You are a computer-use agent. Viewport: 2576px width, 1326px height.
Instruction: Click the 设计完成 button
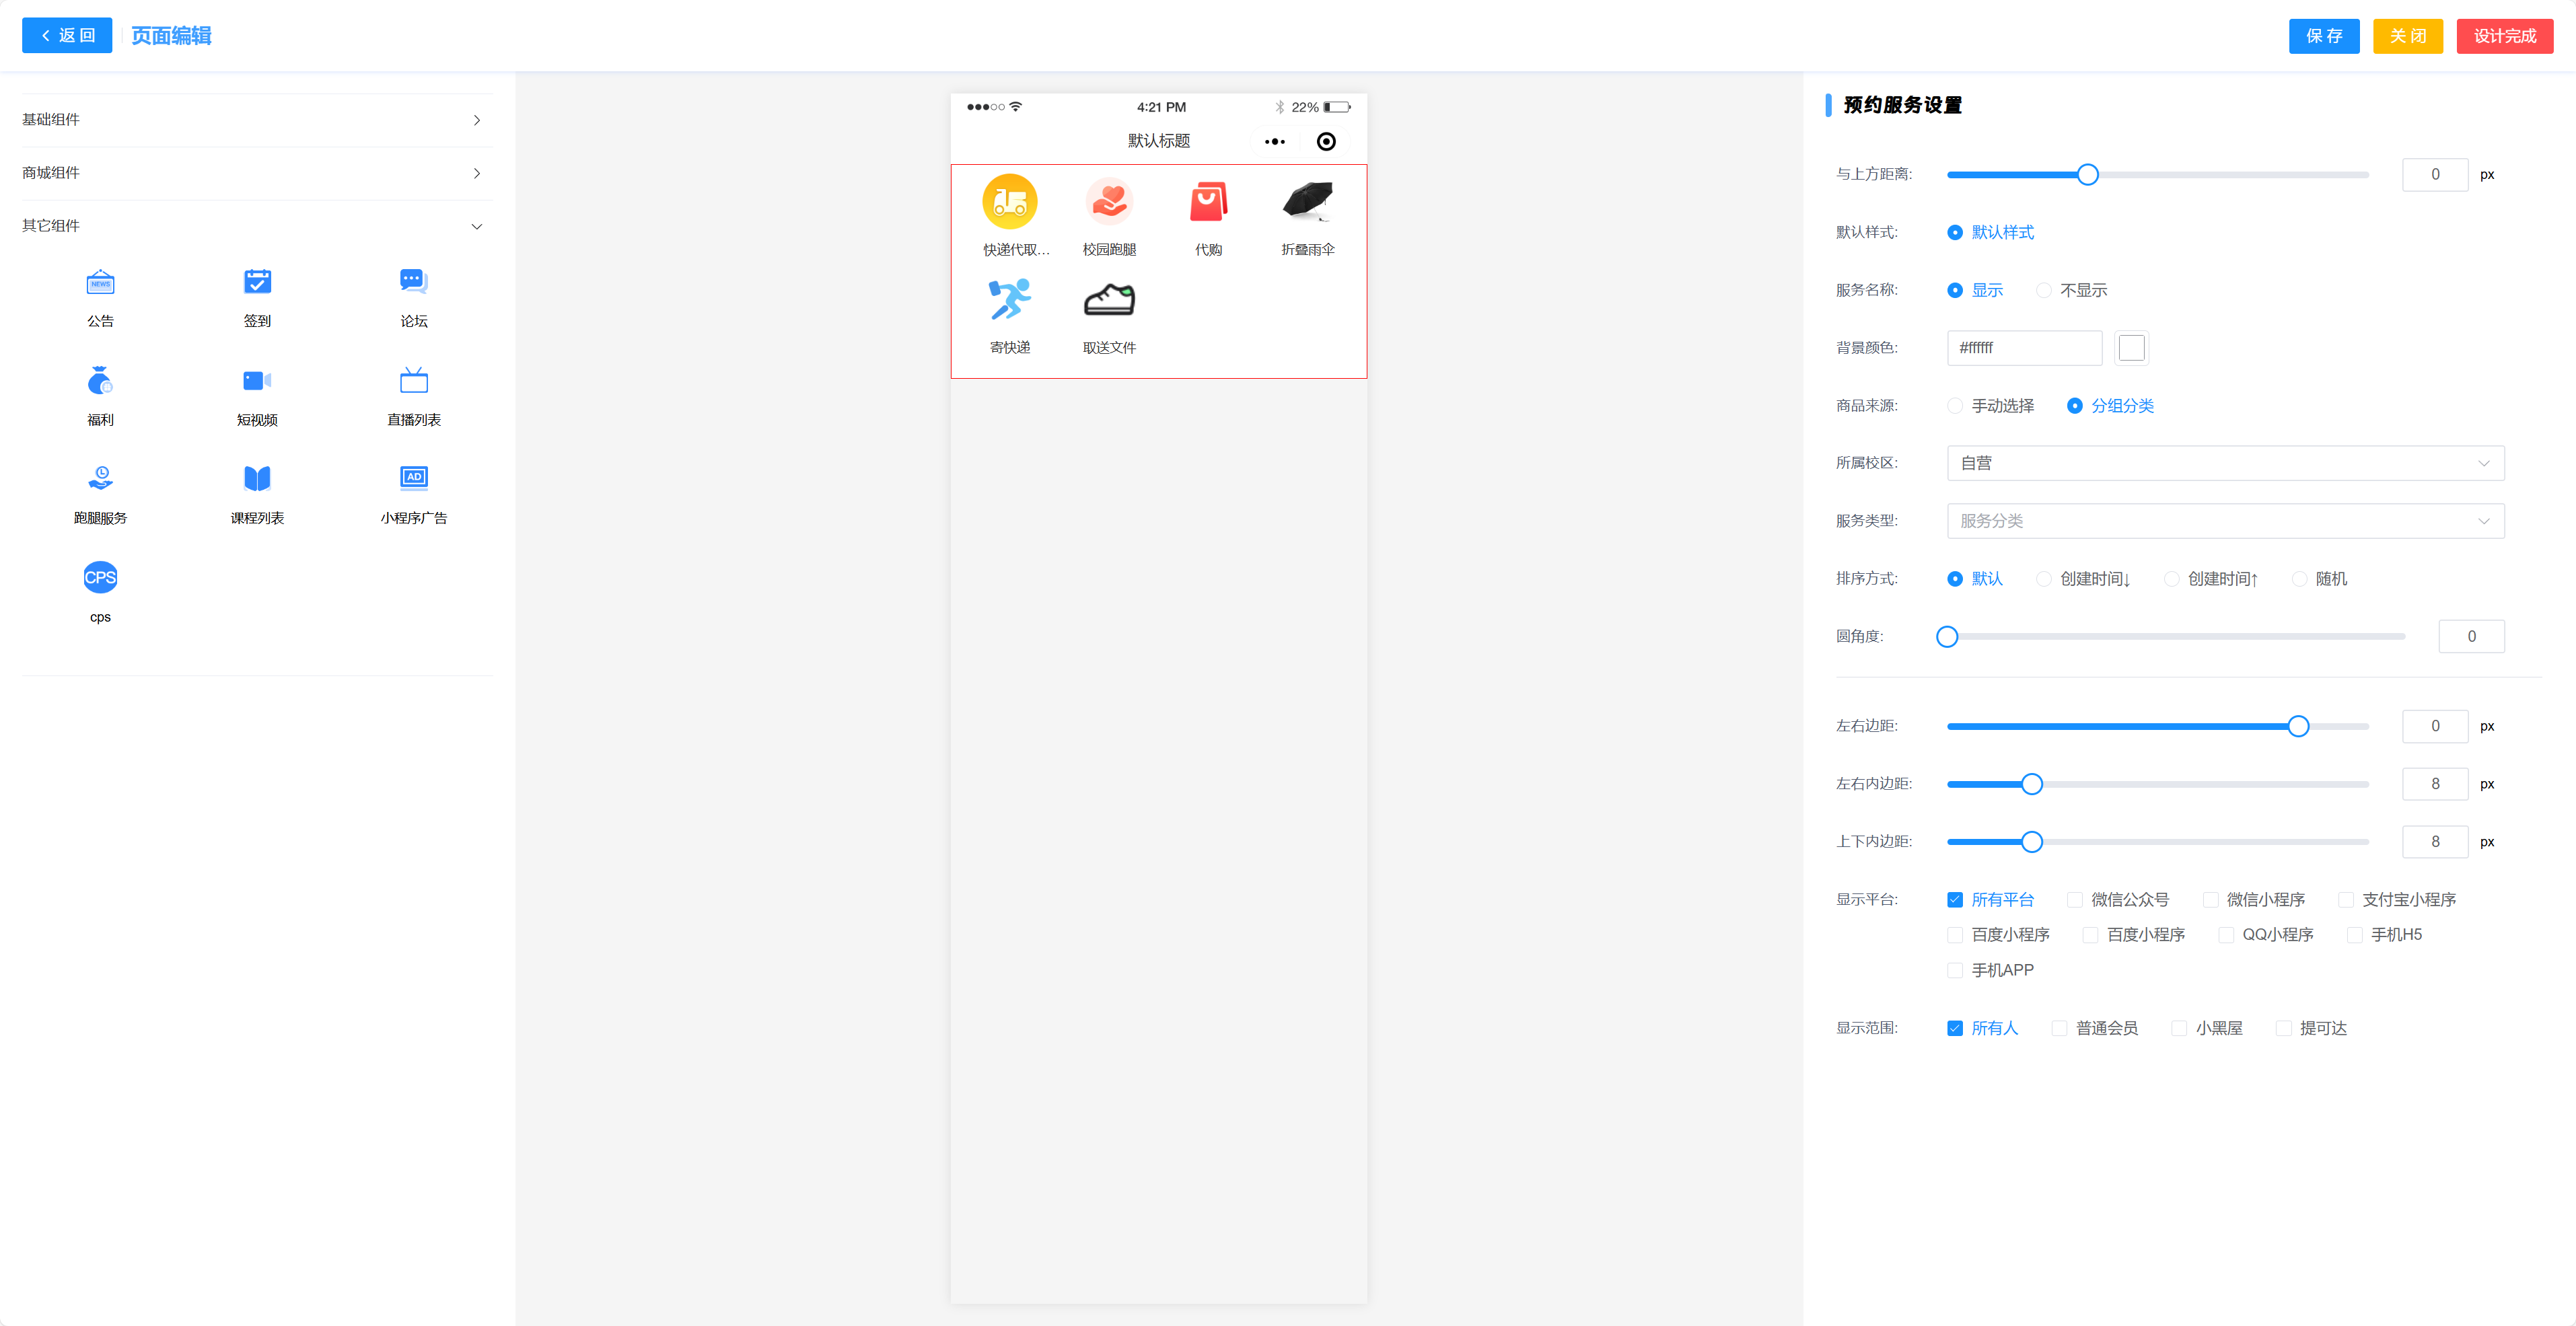2503,36
